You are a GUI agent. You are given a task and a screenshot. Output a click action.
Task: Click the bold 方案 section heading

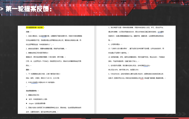[x=28, y=32]
